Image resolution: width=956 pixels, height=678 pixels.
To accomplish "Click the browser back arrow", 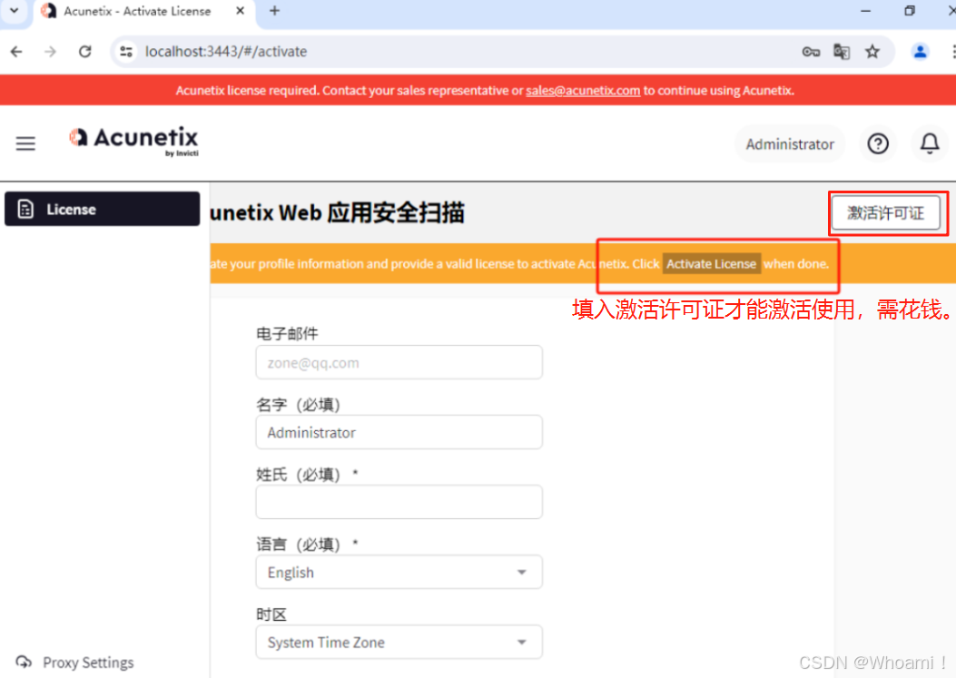I will (x=16, y=52).
